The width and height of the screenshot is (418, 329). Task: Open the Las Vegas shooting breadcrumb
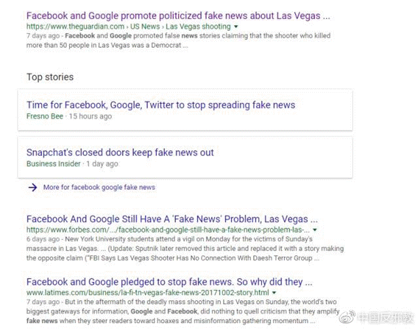pyautogui.click(x=198, y=26)
